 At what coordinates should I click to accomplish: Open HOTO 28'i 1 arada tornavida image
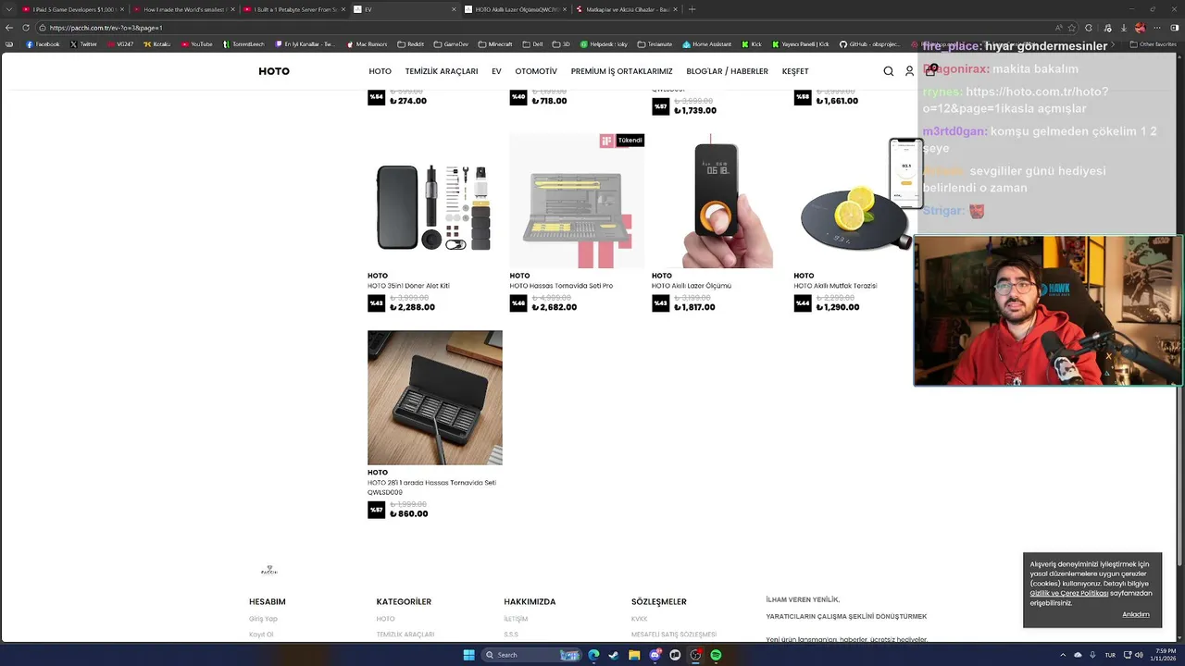[x=434, y=398]
